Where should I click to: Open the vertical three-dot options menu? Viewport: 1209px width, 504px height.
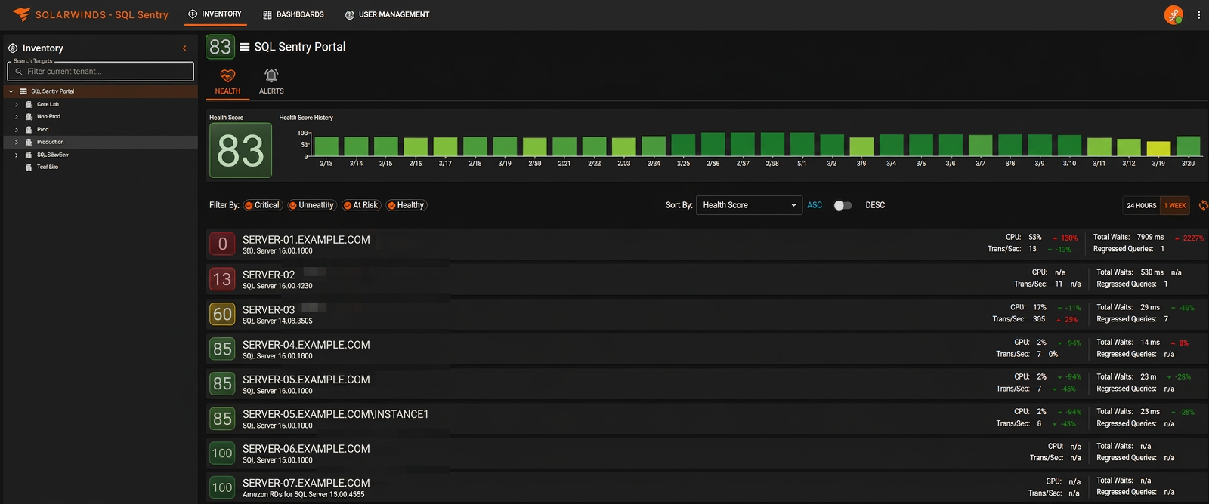click(x=1198, y=14)
